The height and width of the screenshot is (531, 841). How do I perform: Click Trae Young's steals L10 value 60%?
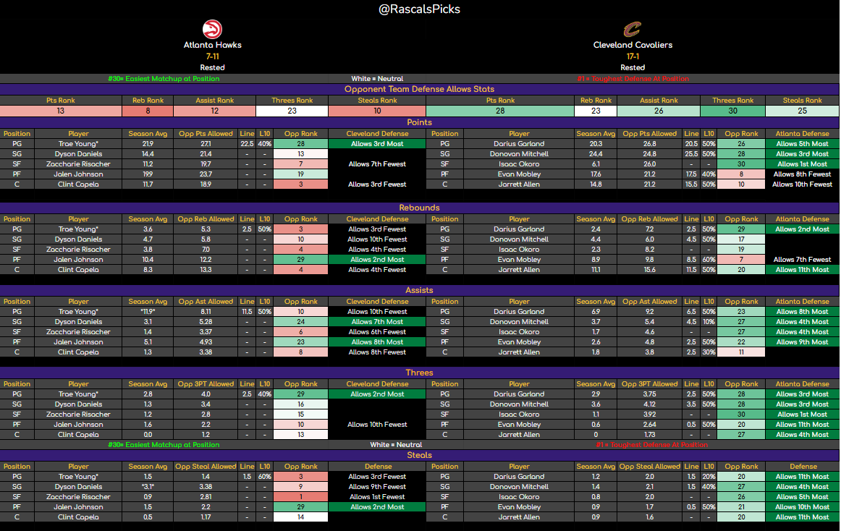coord(264,477)
